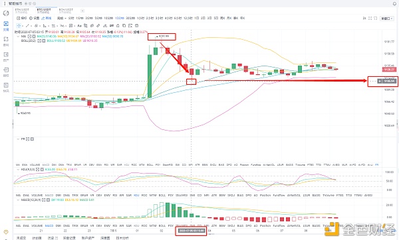Screen dimensions: 399x240
Task: Collapse the FR panel chevron
Action: [18, 139]
